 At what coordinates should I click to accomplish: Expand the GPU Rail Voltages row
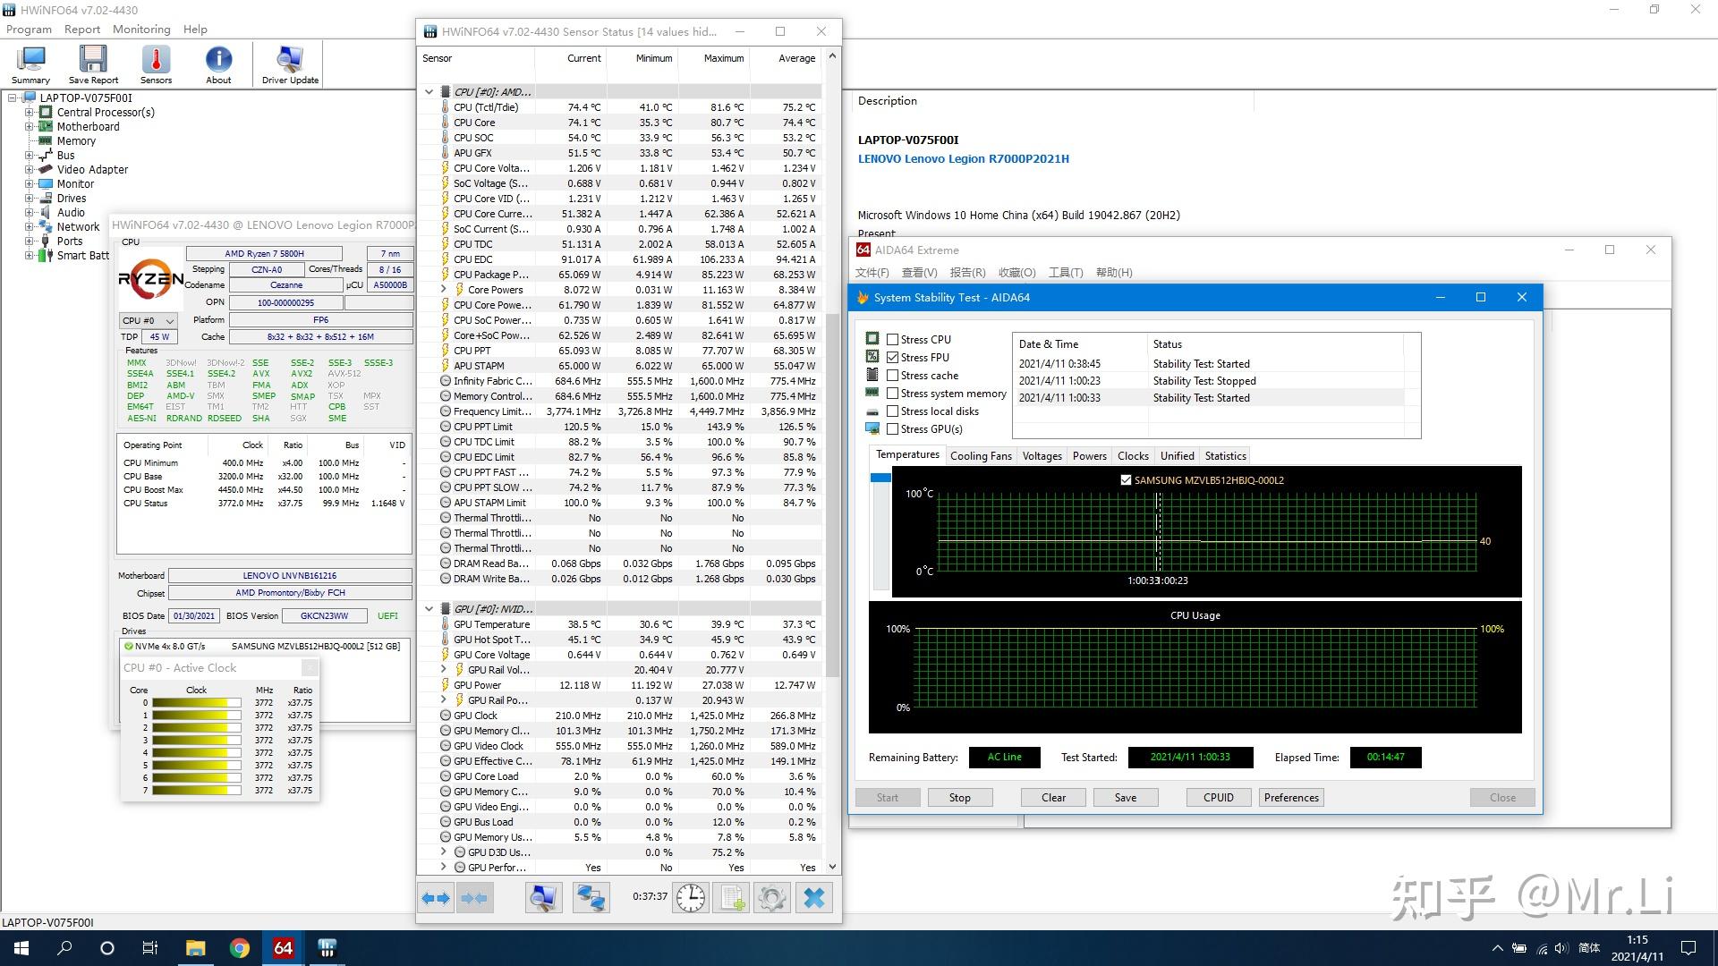tap(444, 670)
